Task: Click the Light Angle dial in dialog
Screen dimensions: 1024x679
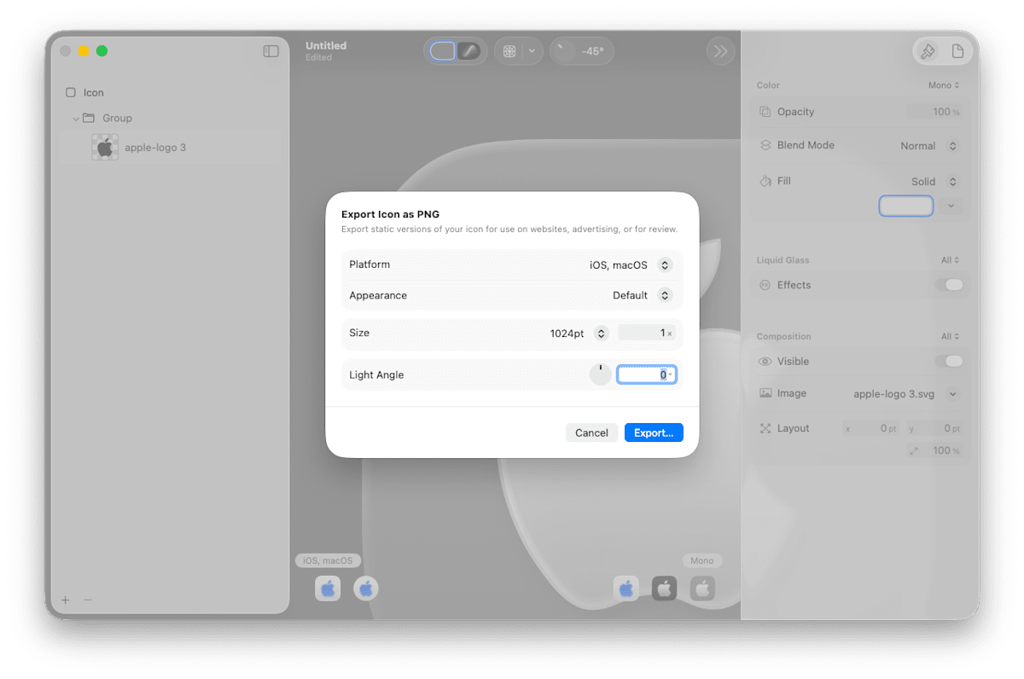Action: [601, 374]
